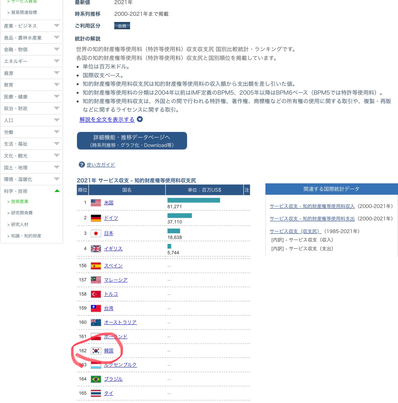The width and height of the screenshot is (398, 403).
Task: Expand the エネルギー sidebar category
Action: (56, 61)
